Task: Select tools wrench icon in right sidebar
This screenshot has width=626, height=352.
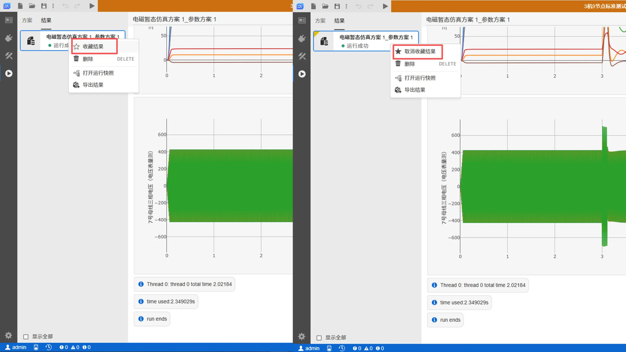Action: [302, 56]
